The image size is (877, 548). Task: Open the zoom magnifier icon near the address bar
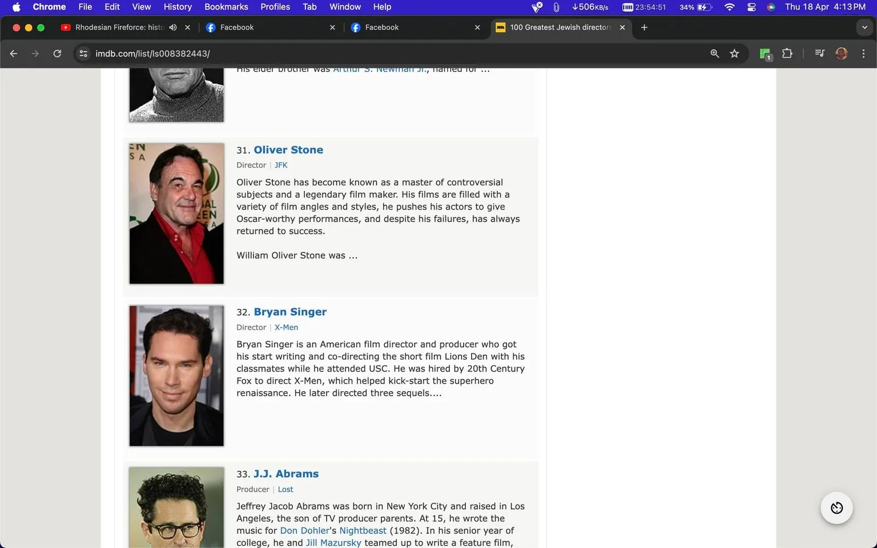pyautogui.click(x=714, y=53)
